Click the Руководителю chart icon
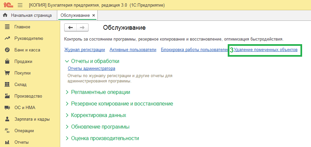 [7, 38]
